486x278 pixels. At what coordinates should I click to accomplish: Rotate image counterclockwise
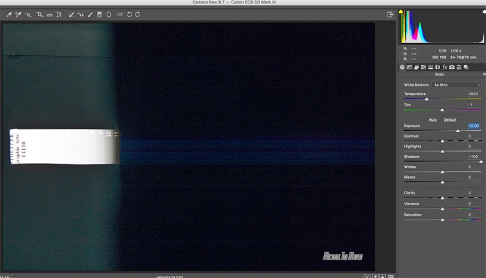(129, 14)
